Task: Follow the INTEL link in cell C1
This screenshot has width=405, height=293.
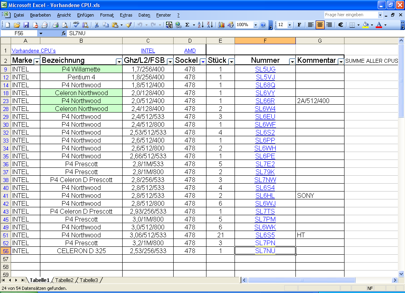Action: (148, 51)
